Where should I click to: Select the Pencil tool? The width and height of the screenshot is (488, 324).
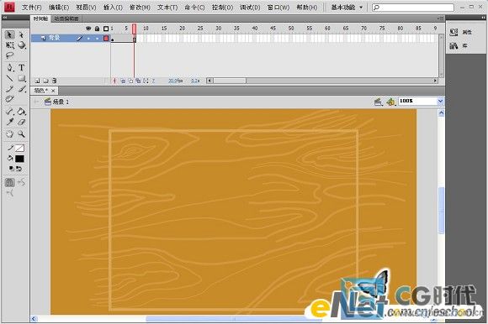(x=9, y=89)
